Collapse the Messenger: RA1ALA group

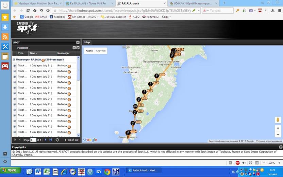point(14,59)
